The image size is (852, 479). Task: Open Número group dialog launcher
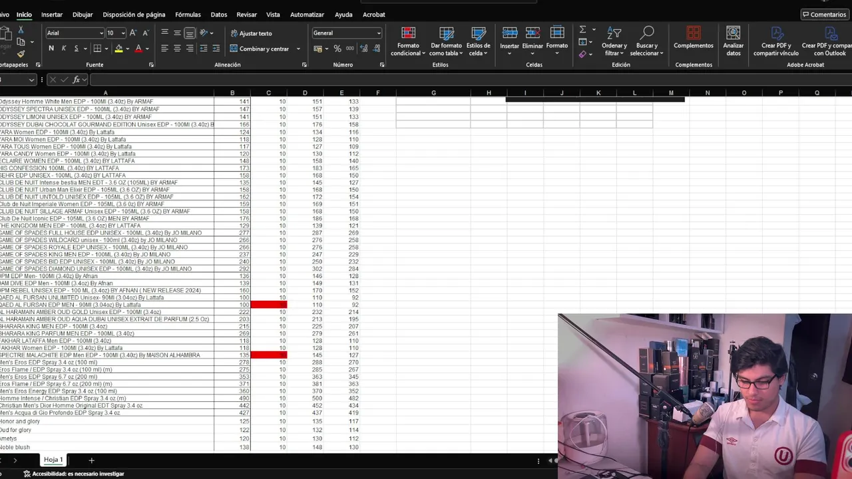382,65
